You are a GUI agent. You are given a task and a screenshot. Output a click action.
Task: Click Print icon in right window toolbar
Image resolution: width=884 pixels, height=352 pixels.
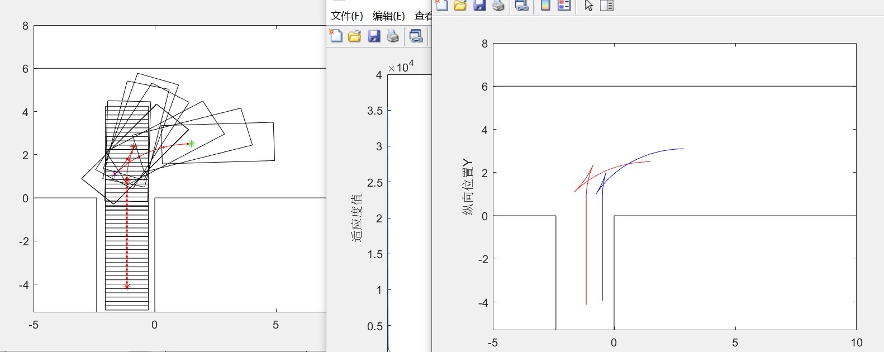coord(498,5)
